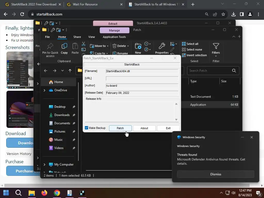Click Release Info scroll down arrow
264x198 pixels.
176,120
